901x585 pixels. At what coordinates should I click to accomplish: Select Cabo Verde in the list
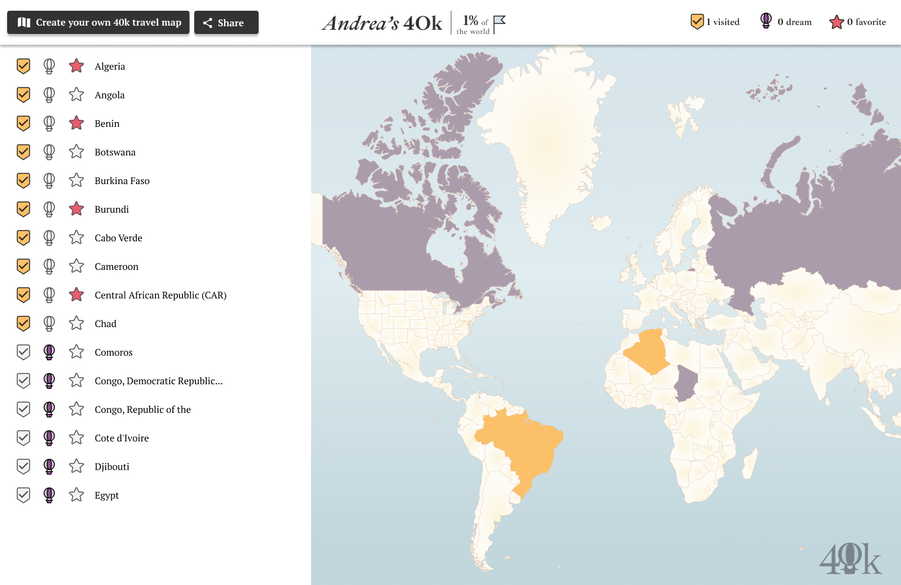coord(119,238)
